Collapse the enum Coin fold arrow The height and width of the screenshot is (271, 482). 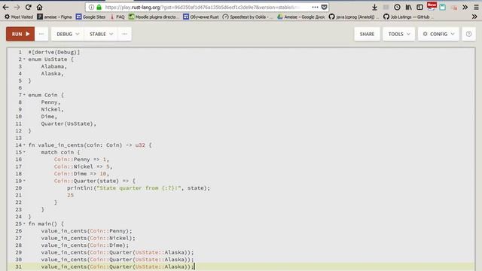[25, 95]
